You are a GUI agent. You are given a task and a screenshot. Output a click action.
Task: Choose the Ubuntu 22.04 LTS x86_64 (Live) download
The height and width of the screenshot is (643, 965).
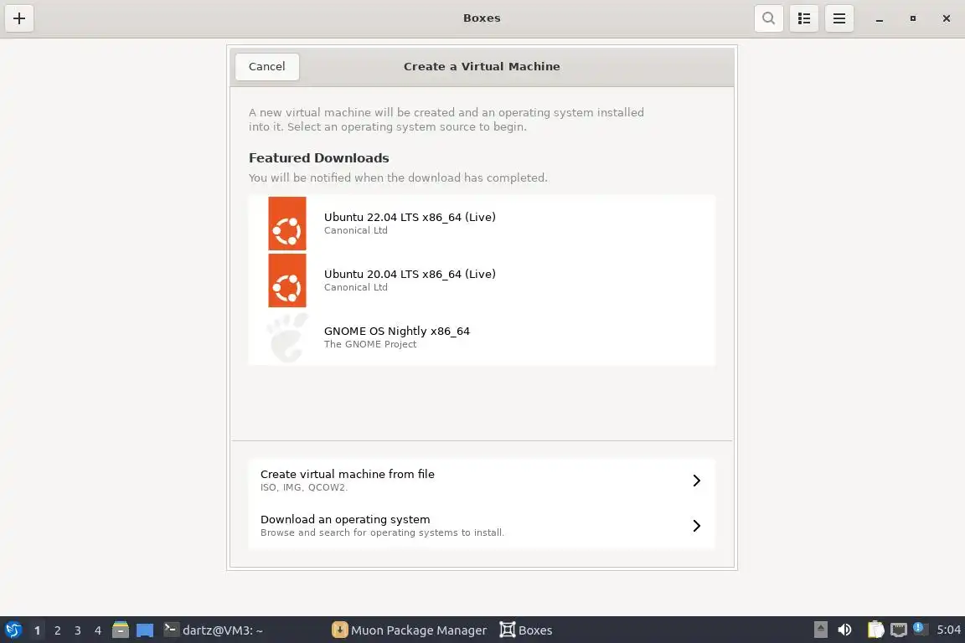pyautogui.click(x=482, y=224)
